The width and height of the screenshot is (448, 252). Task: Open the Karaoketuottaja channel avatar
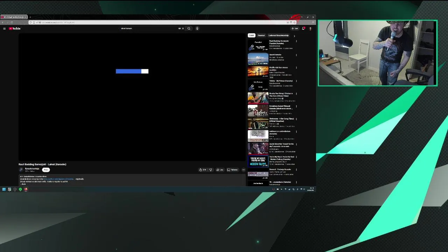point(21,170)
